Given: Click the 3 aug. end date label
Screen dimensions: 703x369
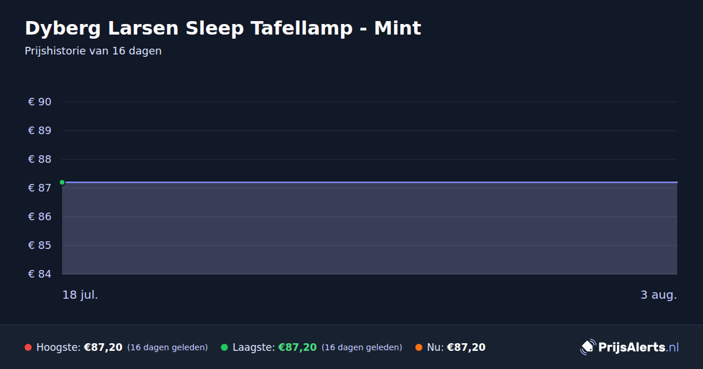Looking at the screenshot, I should pos(658,295).
